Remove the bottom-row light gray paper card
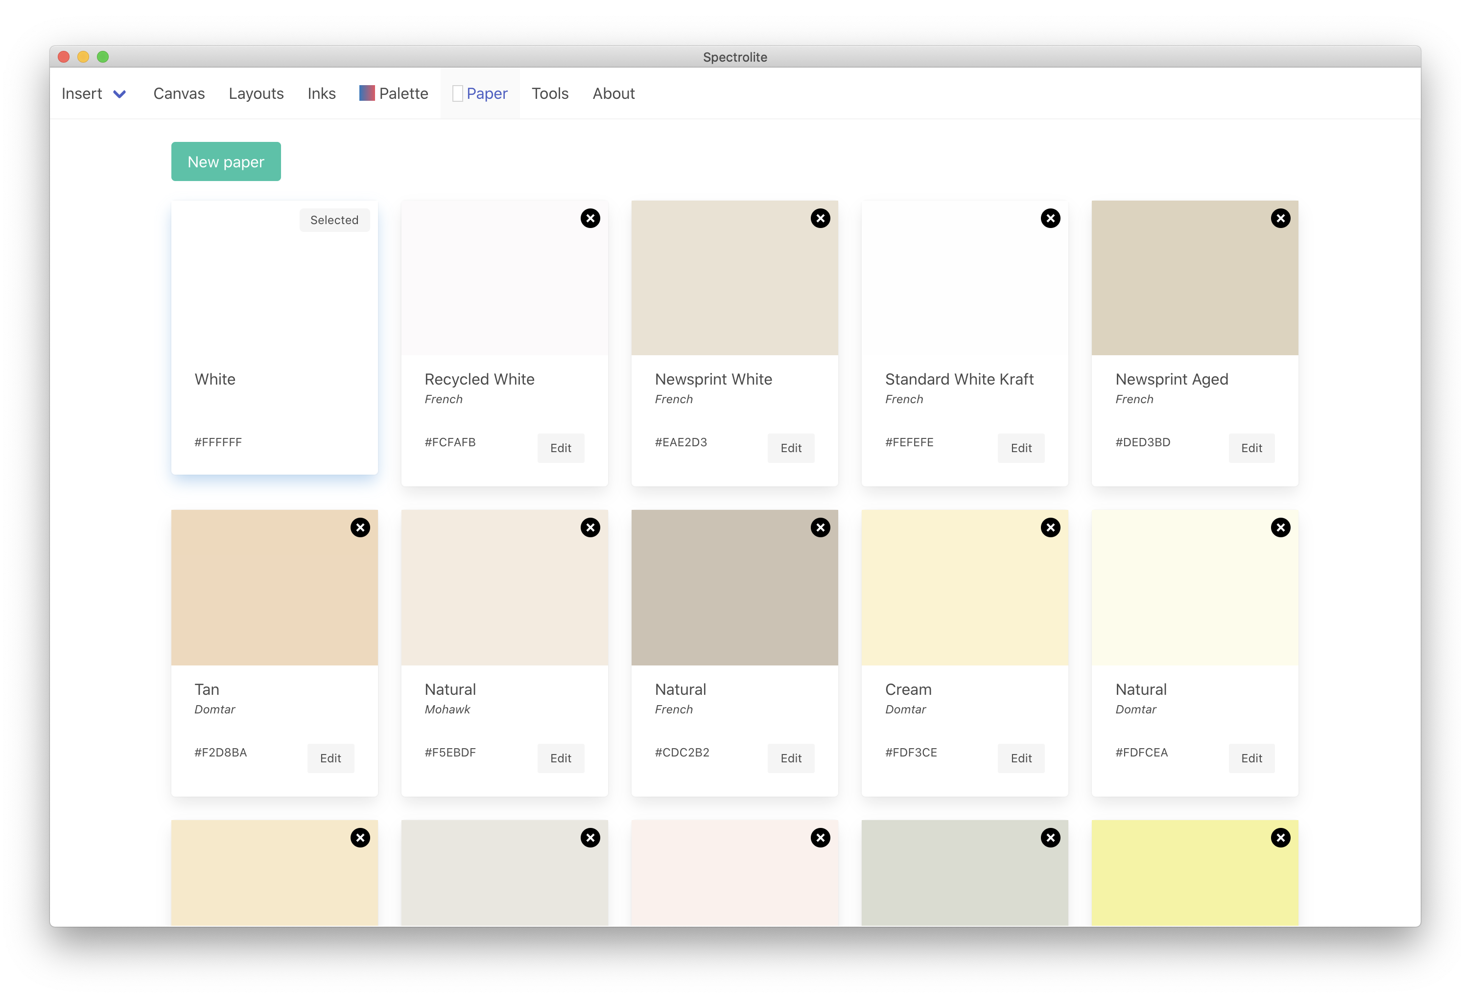1461x1007 pixels. 589,837
